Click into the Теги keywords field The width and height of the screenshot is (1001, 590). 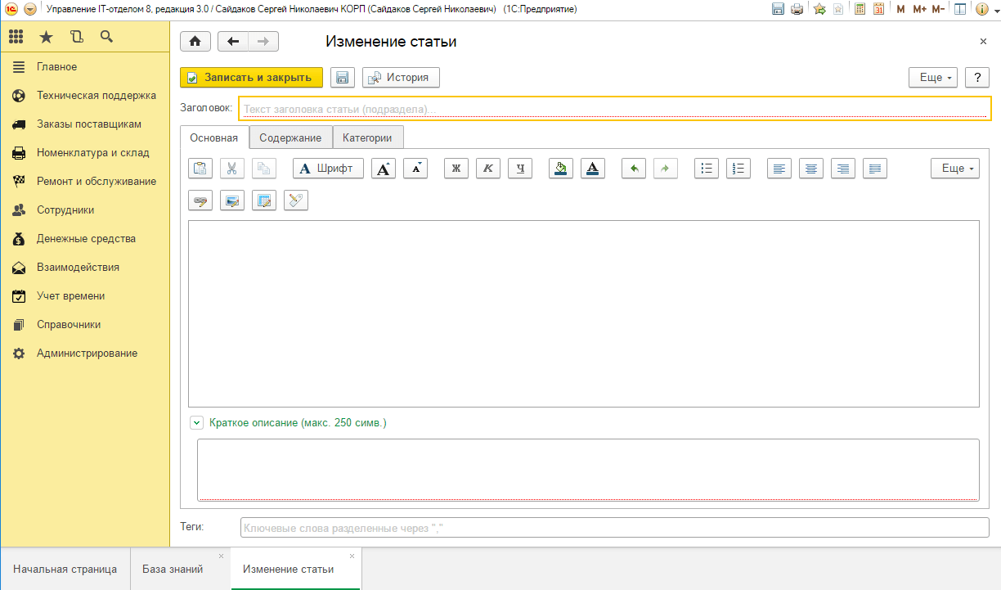click(x=614, y=528)
